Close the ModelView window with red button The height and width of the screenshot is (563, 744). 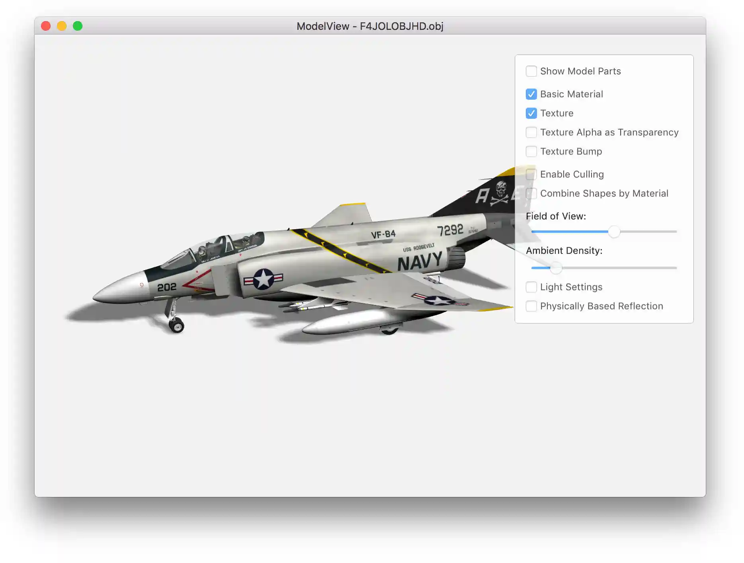click(46, 26)
